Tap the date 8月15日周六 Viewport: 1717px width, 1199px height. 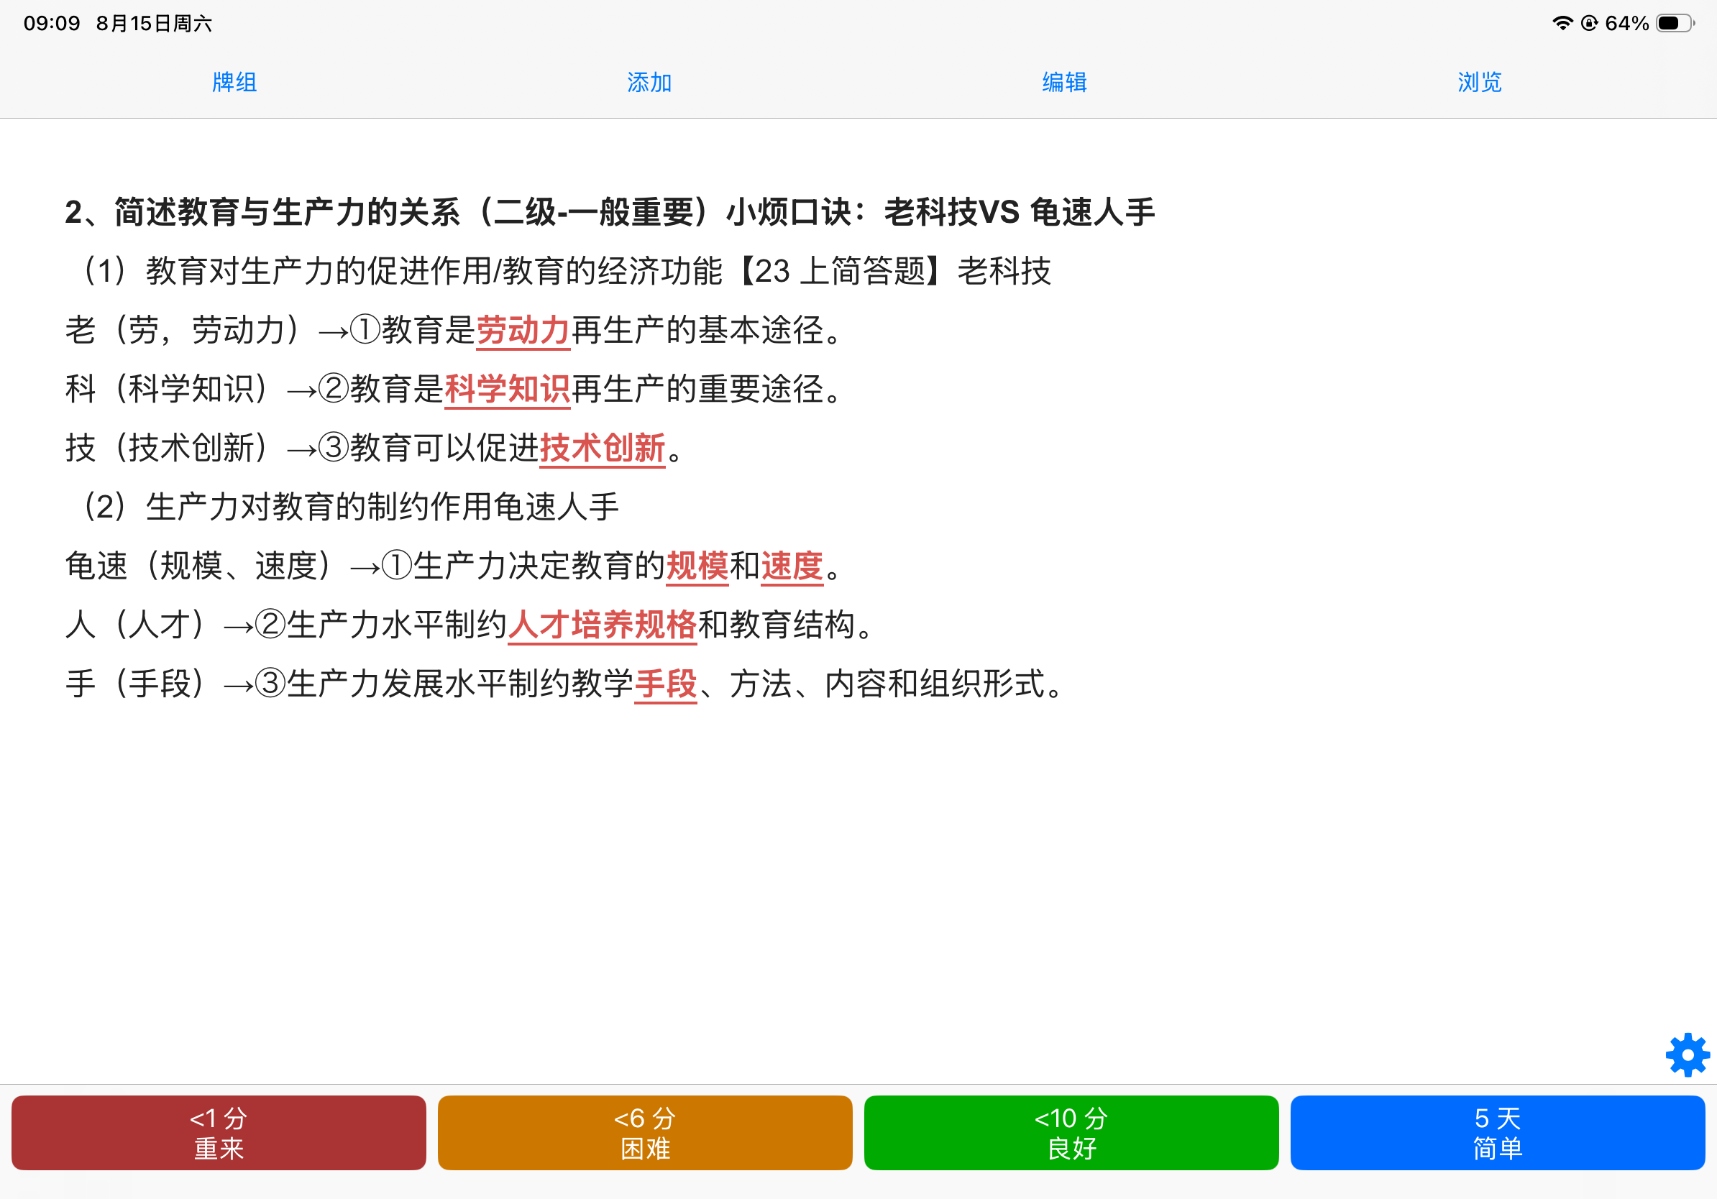154,23
